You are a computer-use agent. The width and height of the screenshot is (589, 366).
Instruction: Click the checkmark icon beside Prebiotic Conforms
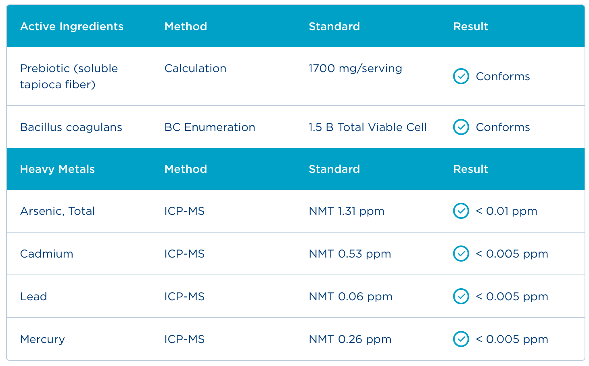461,76
